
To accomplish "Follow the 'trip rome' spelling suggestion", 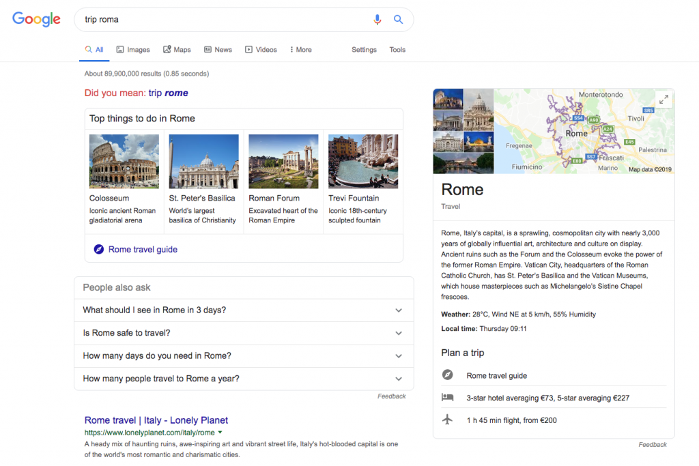I will (168, 93).
